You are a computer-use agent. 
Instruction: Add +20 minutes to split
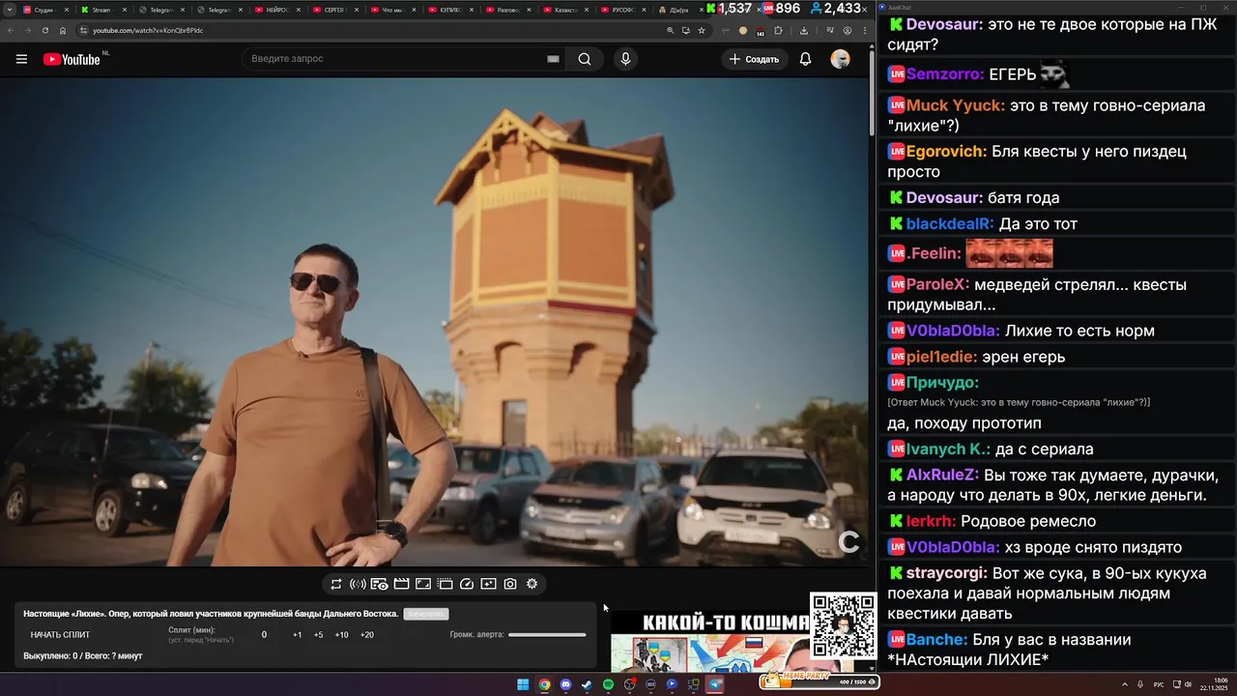tap(367, 635)
